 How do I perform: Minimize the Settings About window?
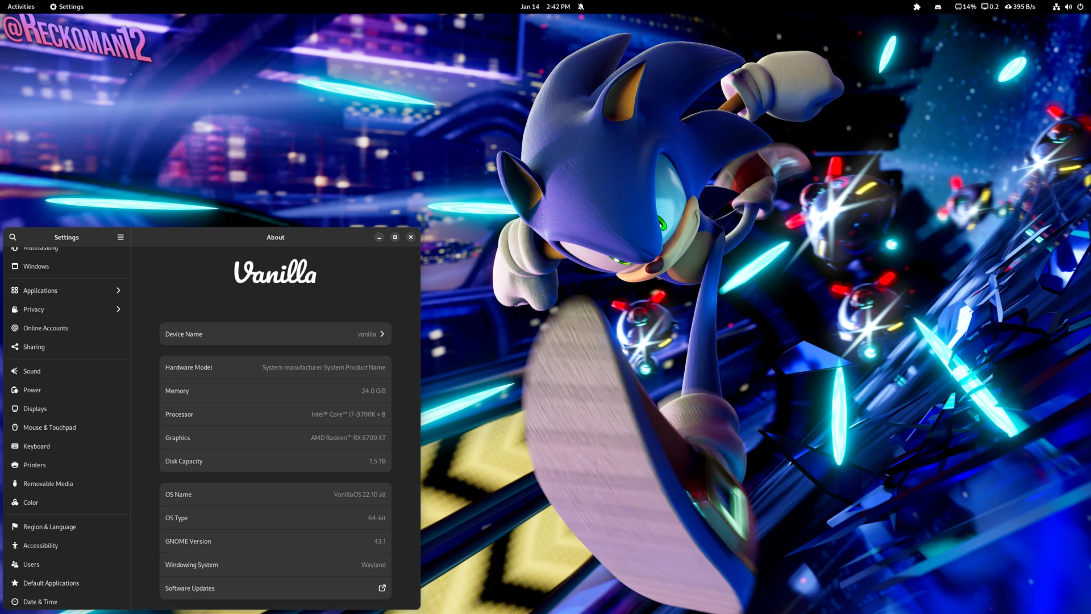pyautogui.click(x=379, y=237)
